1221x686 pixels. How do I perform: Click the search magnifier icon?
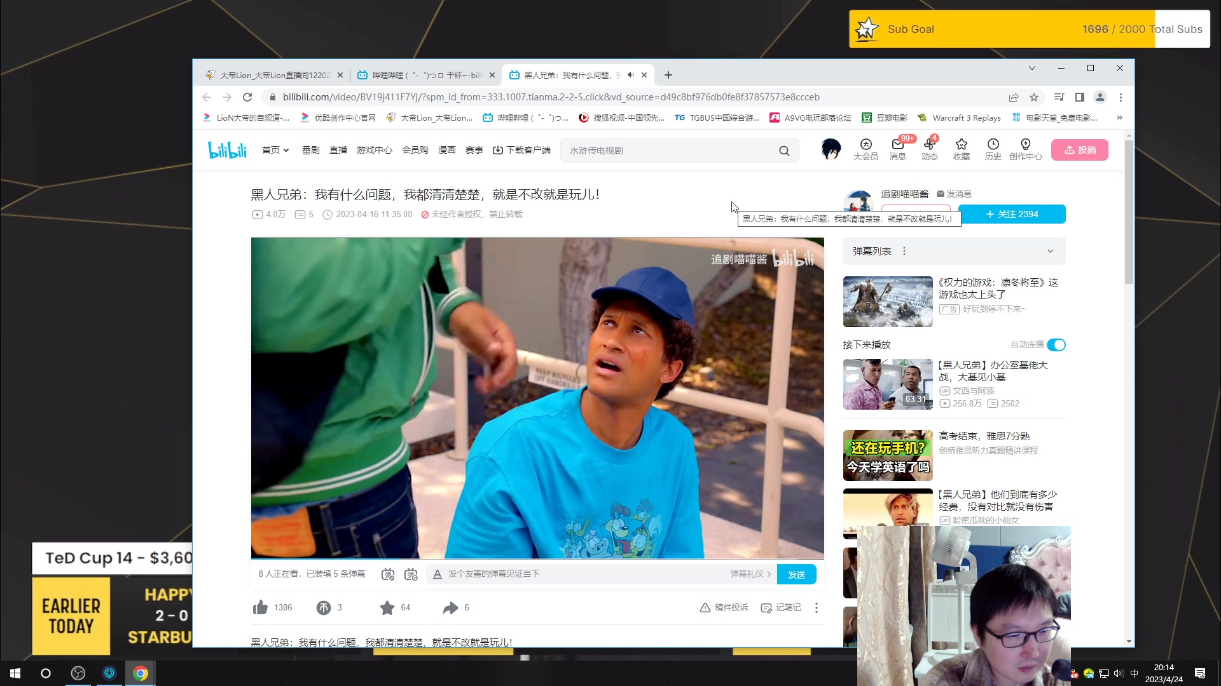pyautogui.click(x=784, y=151)
